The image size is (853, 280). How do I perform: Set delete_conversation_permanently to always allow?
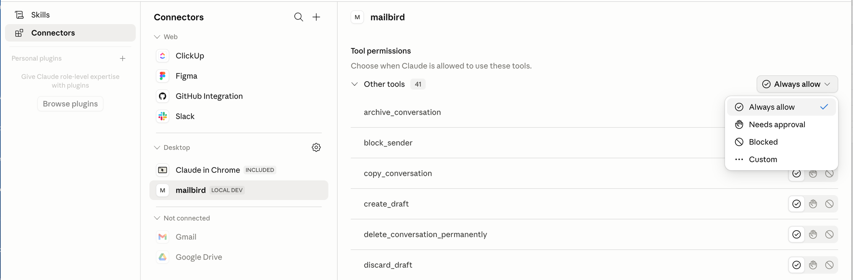pyautogui.click(x=796, y=234)
